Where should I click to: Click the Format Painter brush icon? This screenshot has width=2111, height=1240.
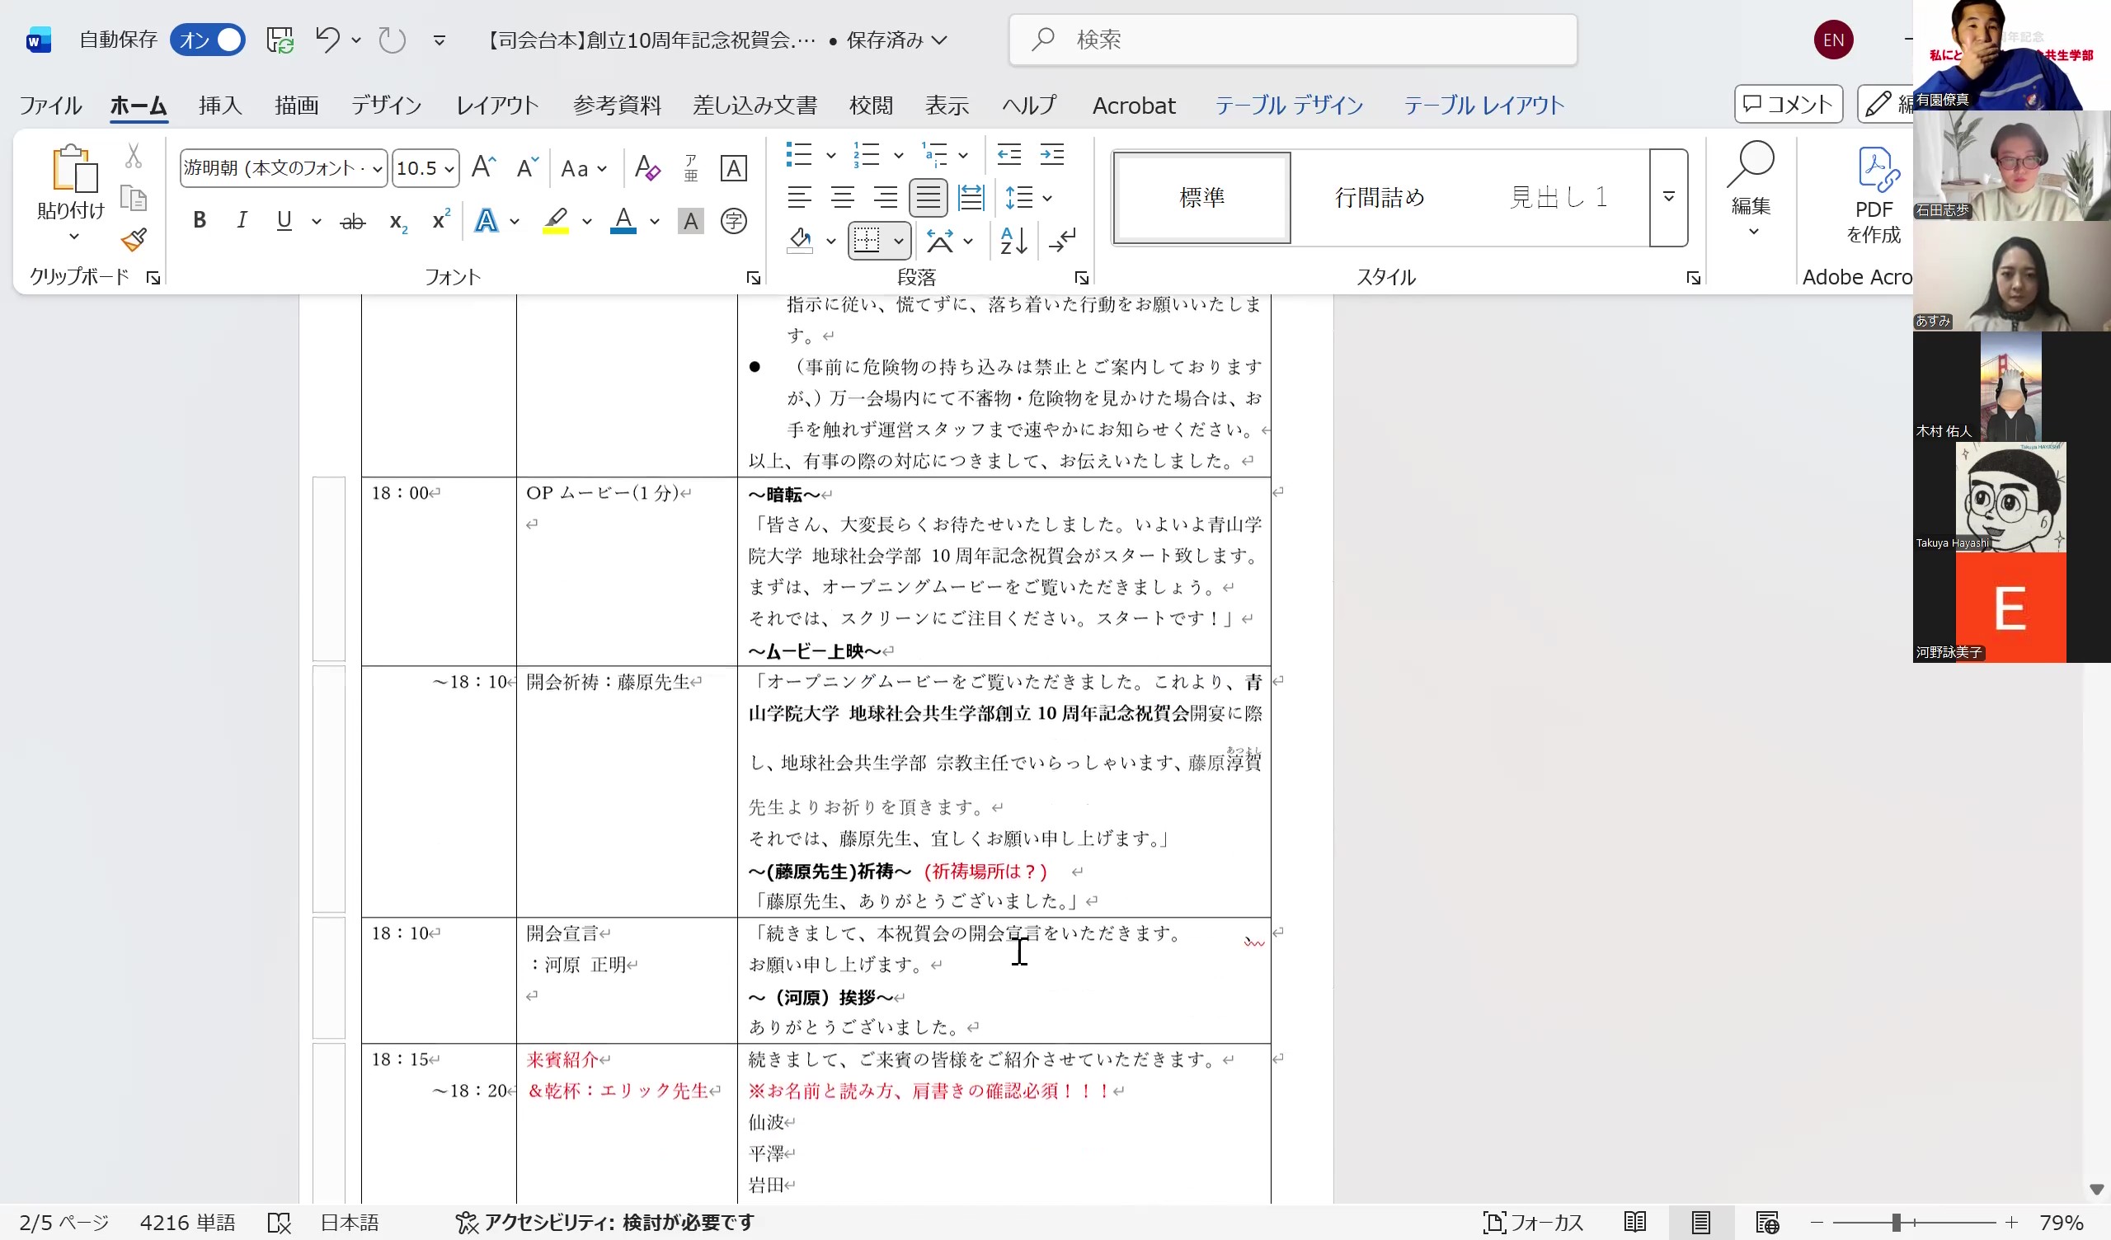[x=134, y=241]
